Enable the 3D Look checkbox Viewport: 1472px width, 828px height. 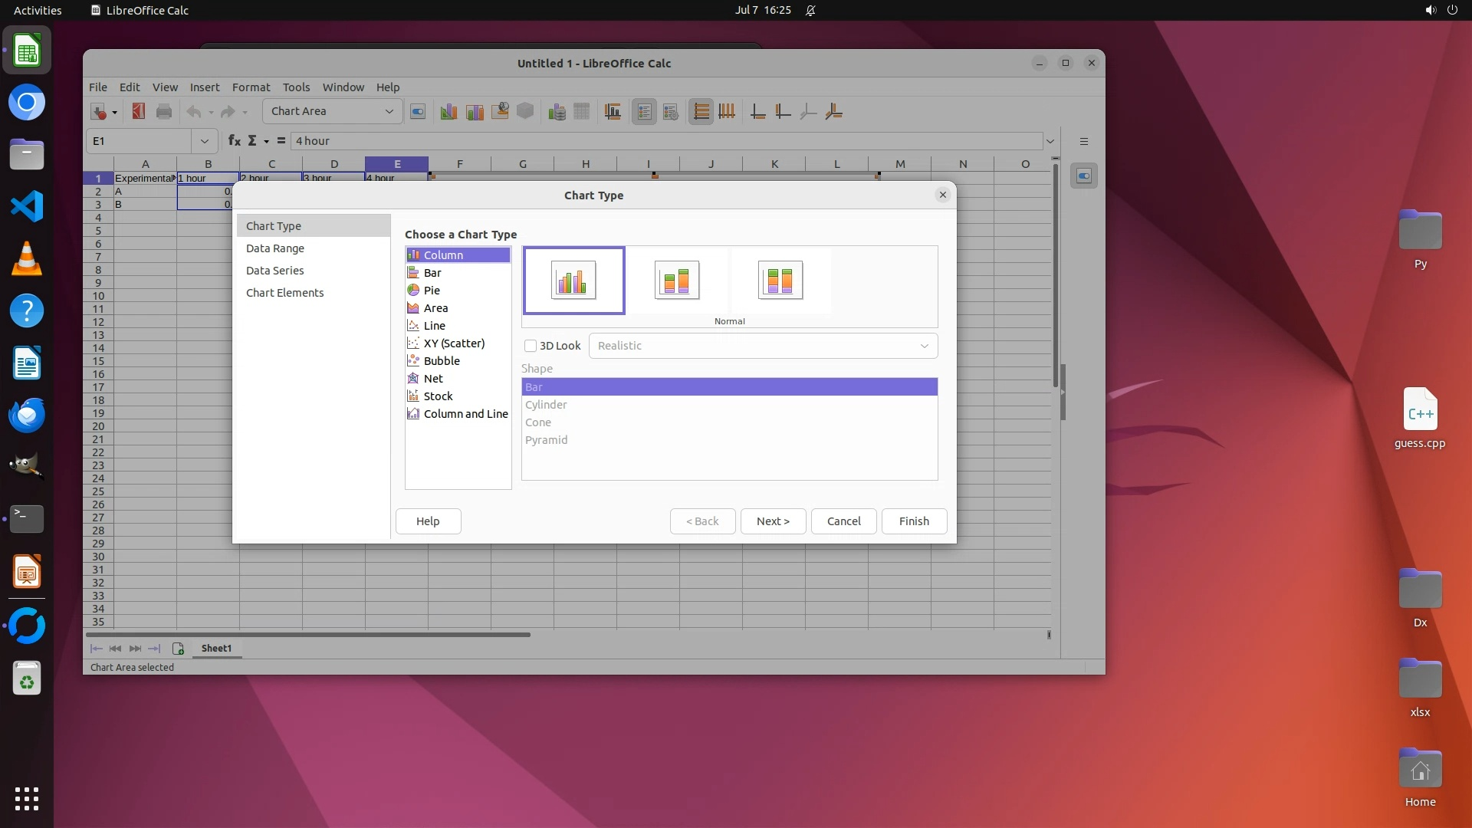531,346
